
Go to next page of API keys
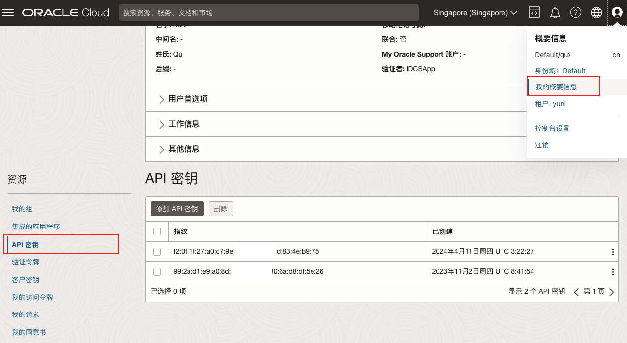coord(612,292)
